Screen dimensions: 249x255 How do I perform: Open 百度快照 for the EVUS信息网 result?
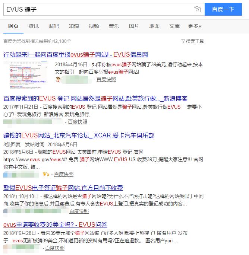[106, 79]
